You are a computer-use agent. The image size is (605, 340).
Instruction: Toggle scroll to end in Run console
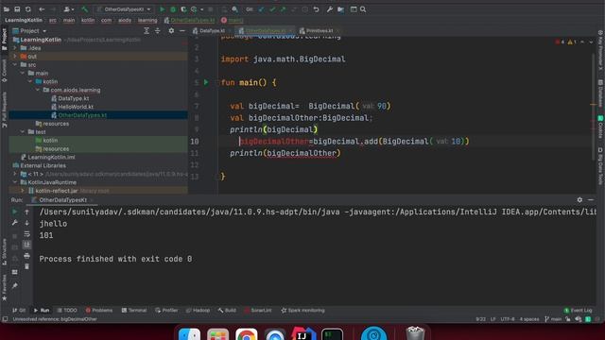tap(26, 245)
